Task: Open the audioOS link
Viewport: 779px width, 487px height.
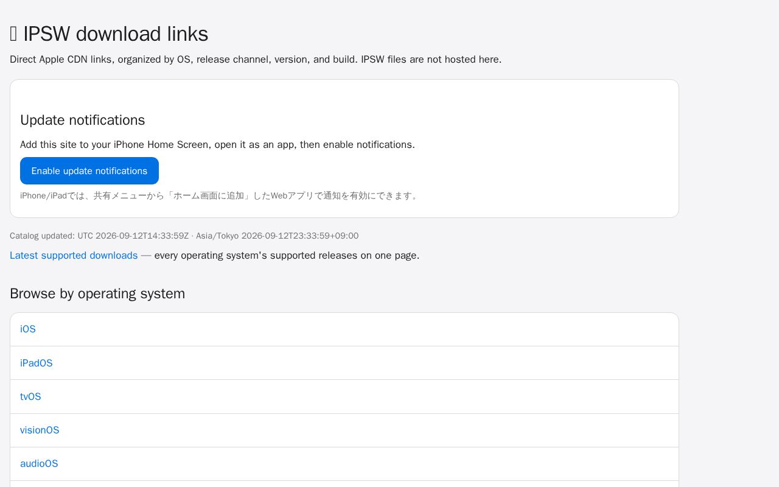Action: click(39, 464)
